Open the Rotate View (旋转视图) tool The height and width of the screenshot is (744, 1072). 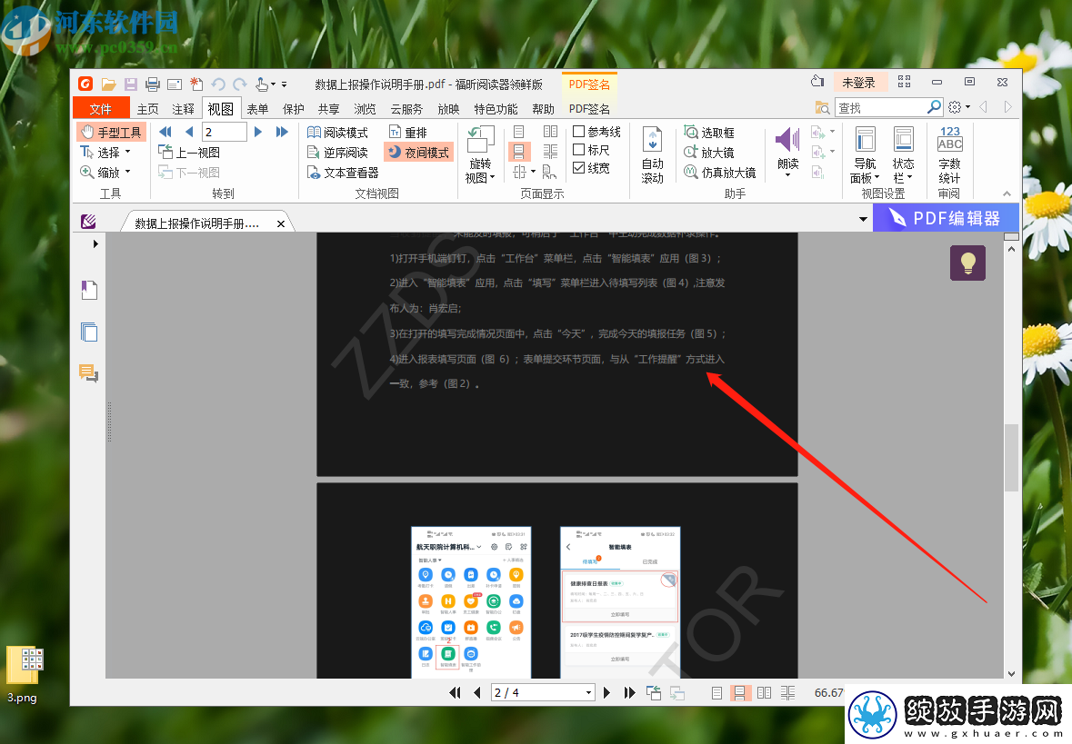point(481,154)
